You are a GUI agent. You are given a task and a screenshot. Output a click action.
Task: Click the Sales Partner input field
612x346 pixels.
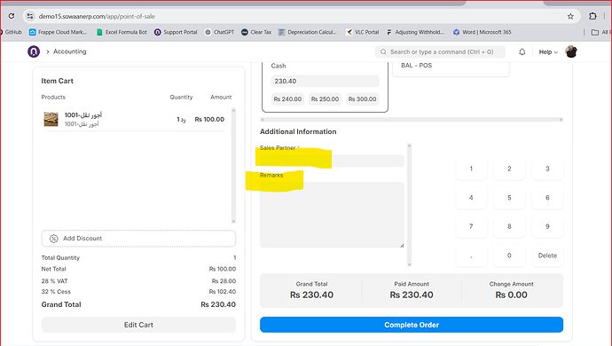pyautogui.click(x=332, y=161)
